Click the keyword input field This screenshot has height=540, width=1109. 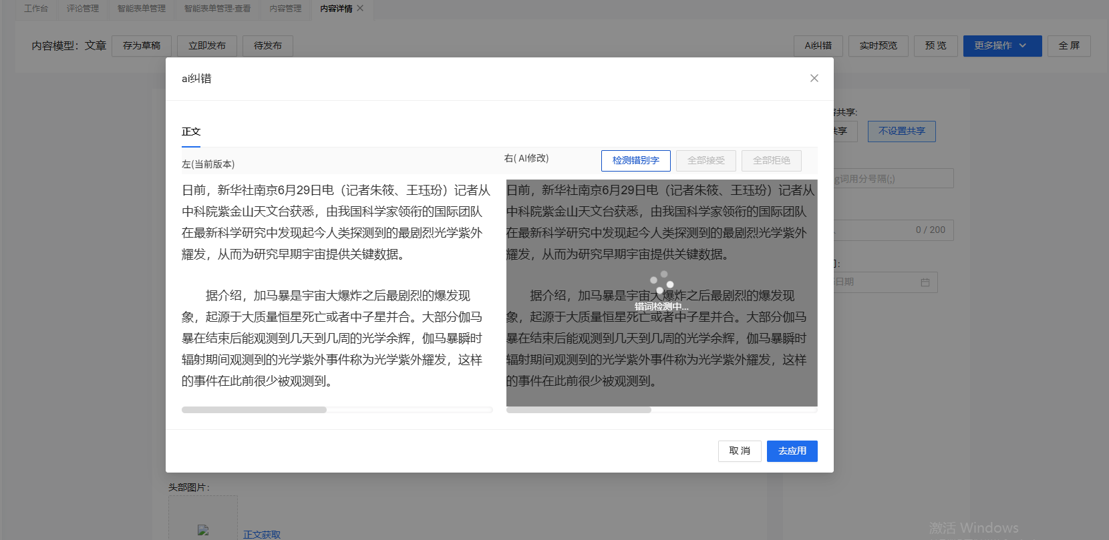pos(893,179)
